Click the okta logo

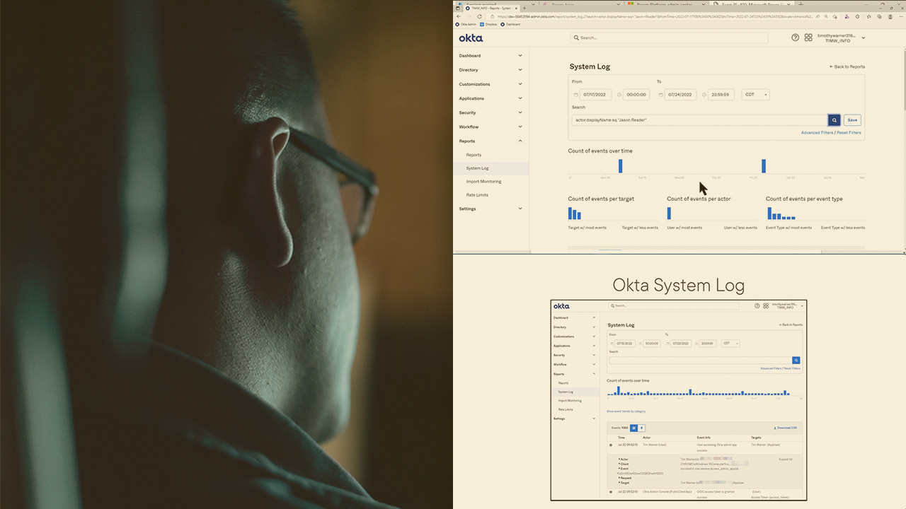click(x=471, y=38)
